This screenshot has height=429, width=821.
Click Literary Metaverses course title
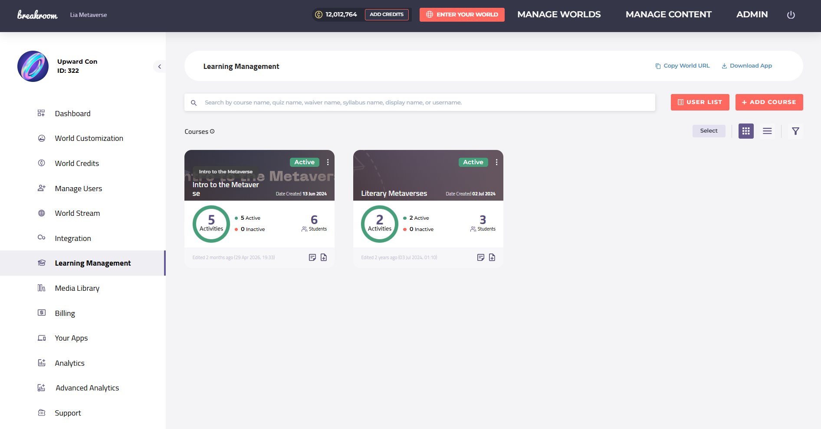394,193
